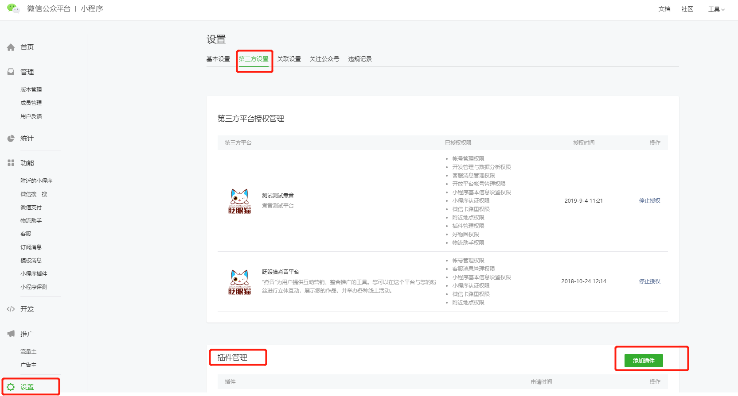Expand the 工具 dropdown in header
This screenshot has height=396, width=738.
click(716, 9)
